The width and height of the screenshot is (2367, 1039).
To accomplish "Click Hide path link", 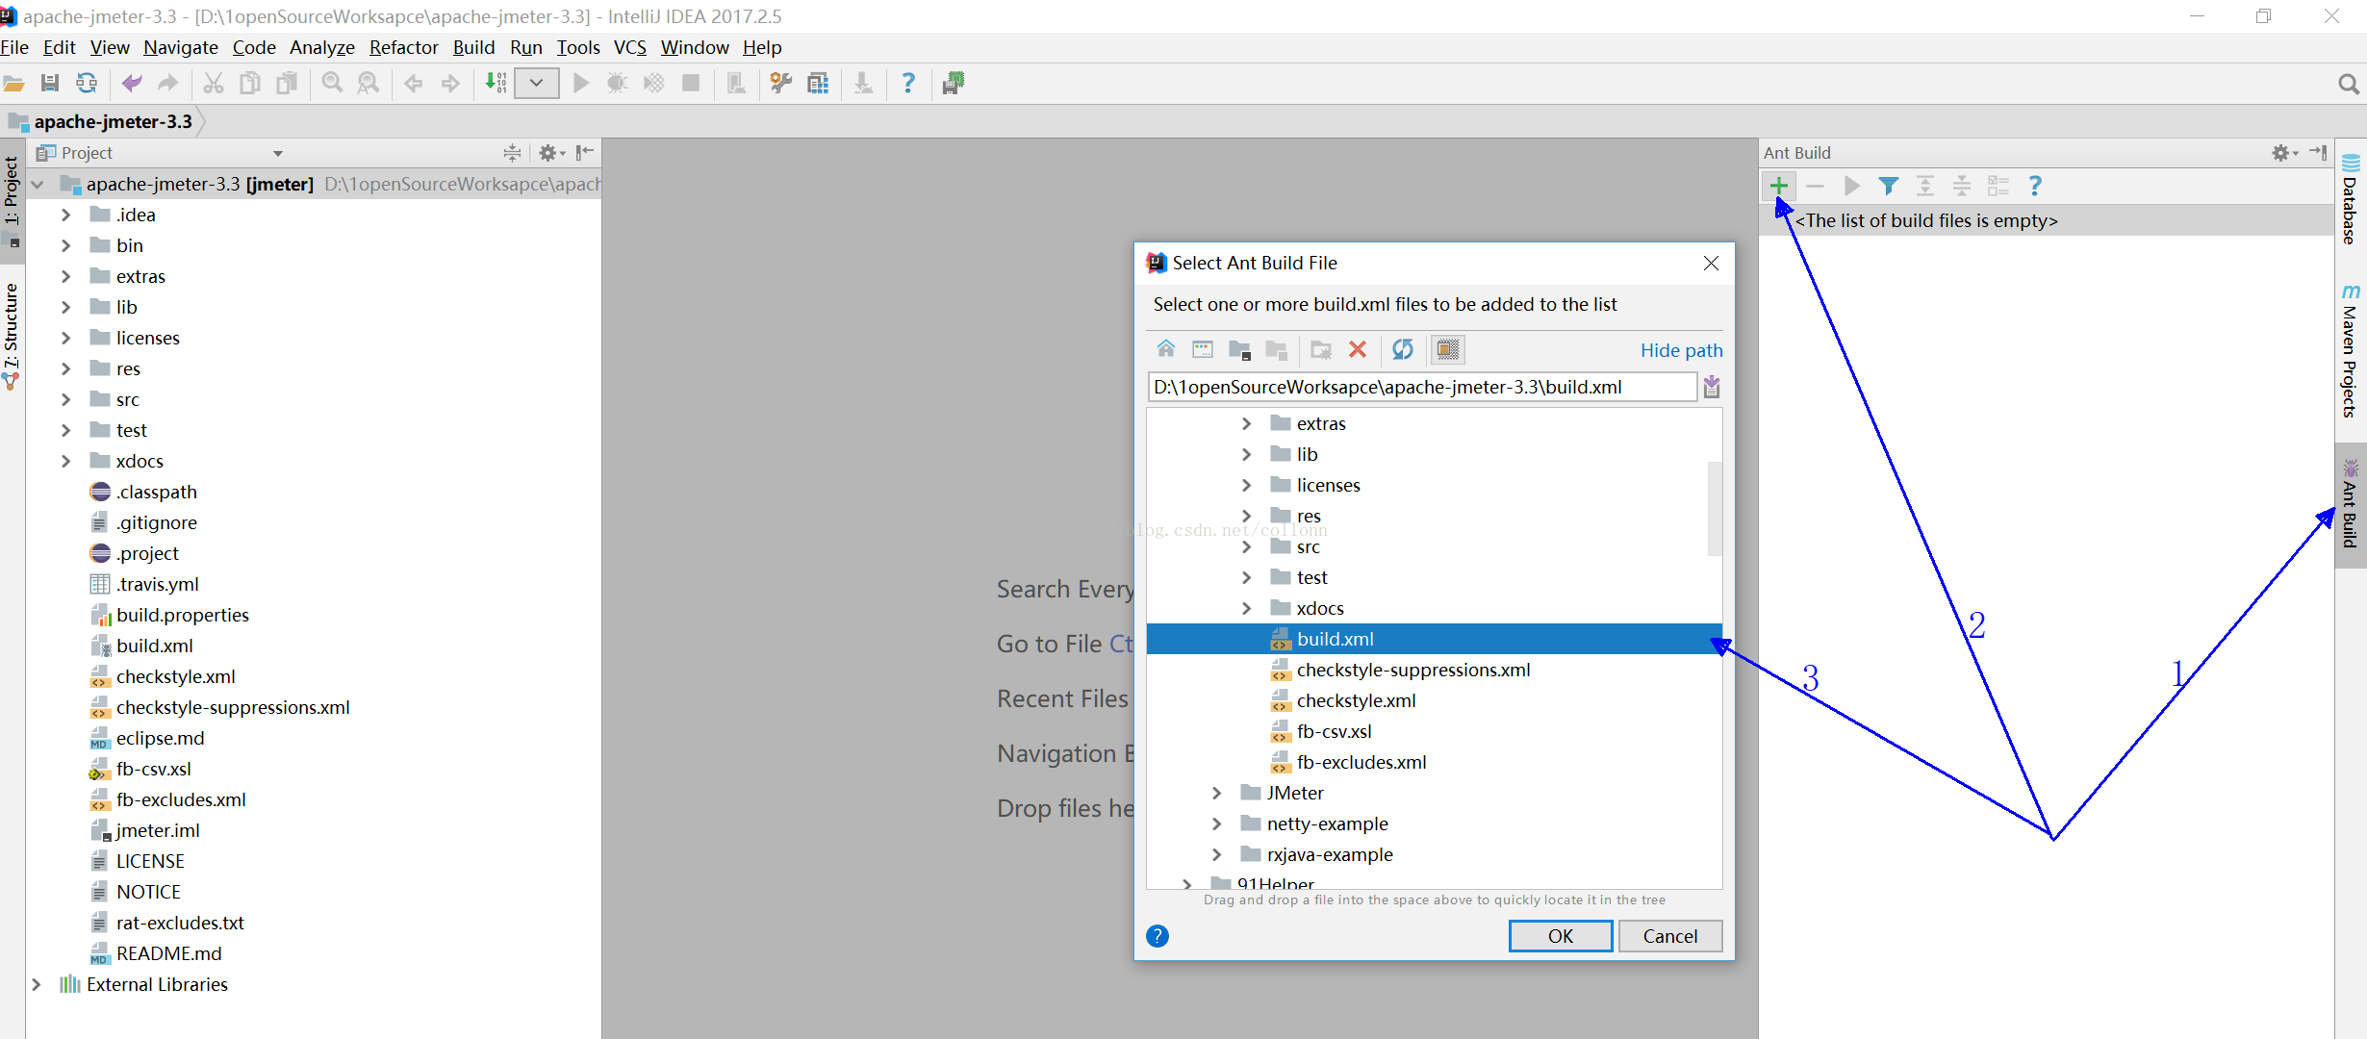I will pos(1682,350).
